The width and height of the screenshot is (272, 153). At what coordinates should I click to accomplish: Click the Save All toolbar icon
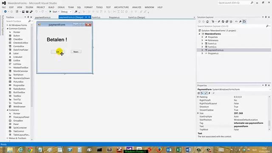pos(31,11)
